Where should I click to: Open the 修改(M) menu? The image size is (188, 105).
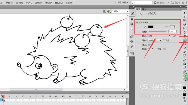(x=10, y=3)
